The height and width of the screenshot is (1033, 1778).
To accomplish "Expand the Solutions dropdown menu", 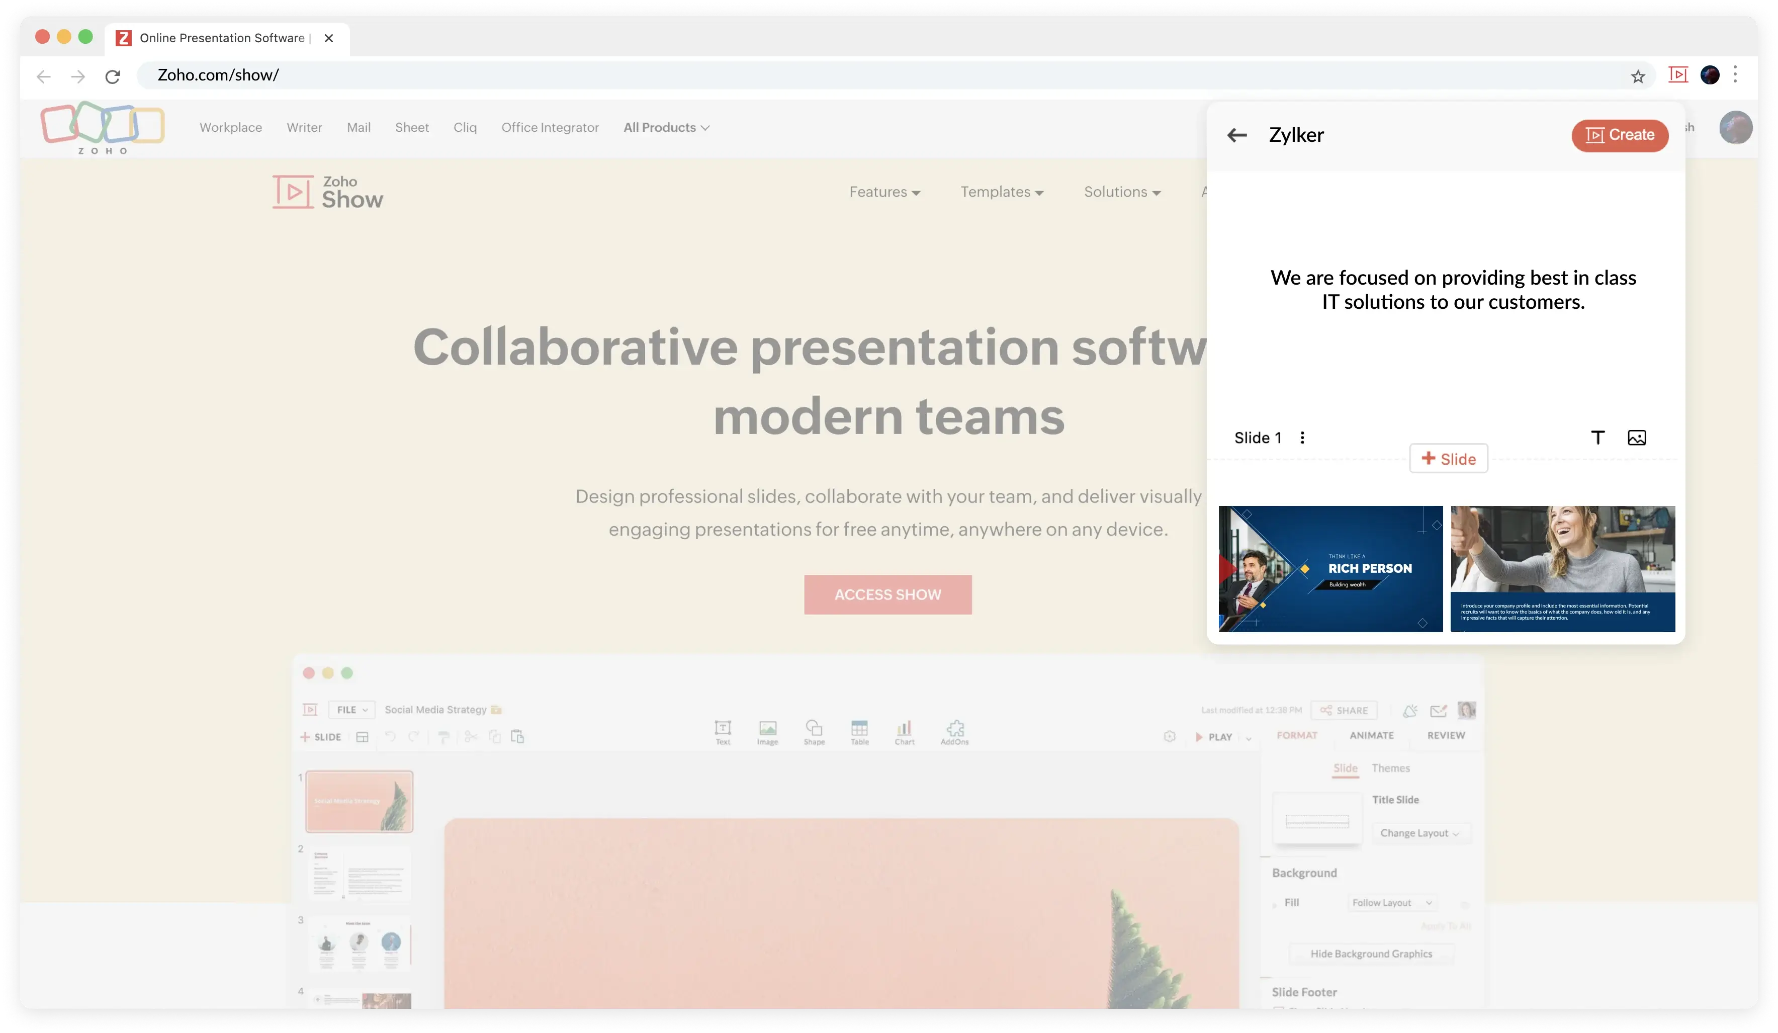I will tap(1121, 191).
